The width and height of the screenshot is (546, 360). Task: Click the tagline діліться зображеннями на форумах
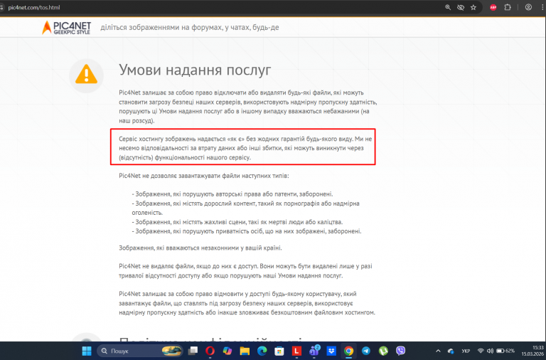point(190,28)
